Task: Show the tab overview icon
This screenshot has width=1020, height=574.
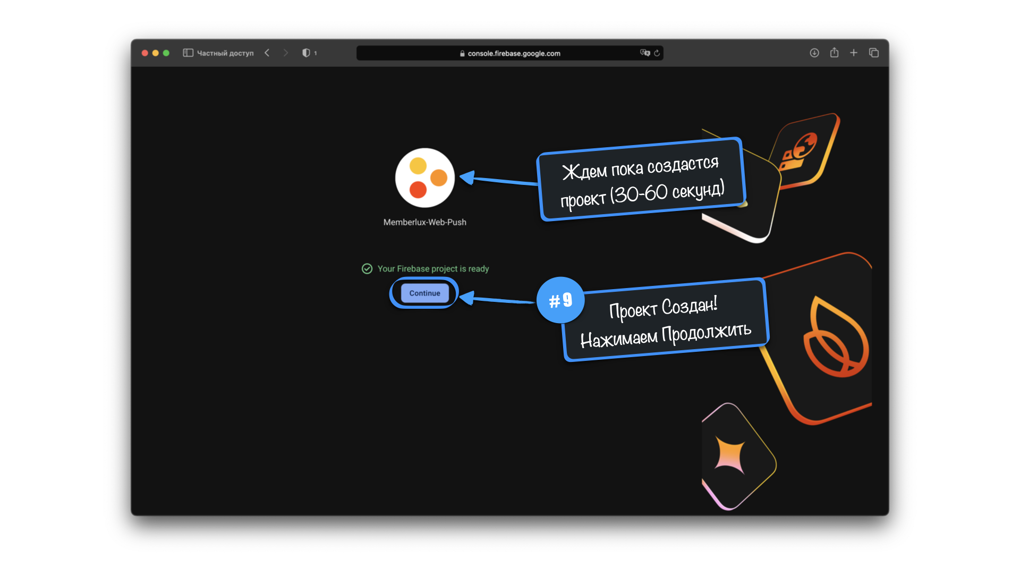Action: point(874,53)
